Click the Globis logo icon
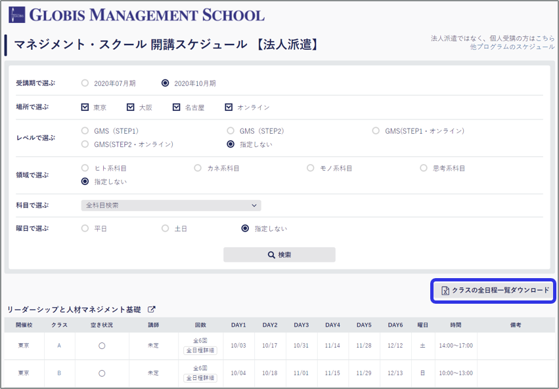This screenshot has width=559, height=389. [17, 15]
